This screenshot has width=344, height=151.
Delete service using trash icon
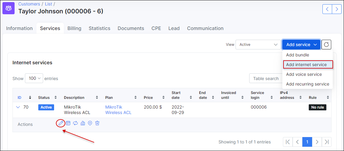pyautogui.click(x=98, y=123)
